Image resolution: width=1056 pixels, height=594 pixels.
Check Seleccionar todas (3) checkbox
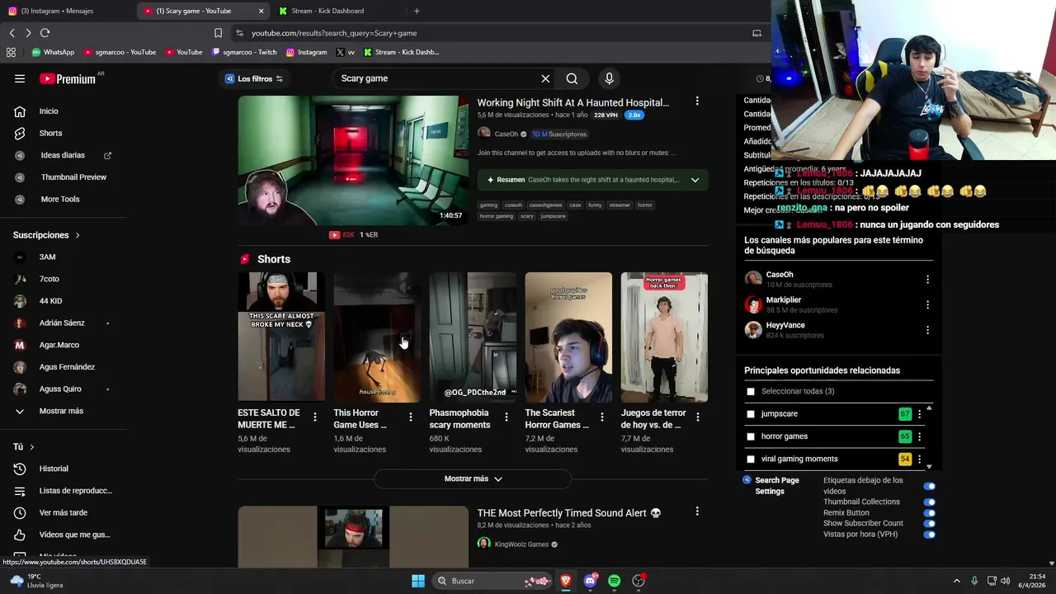click(750, 392)
